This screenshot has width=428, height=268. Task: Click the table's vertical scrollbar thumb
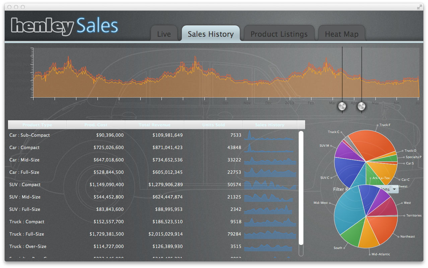click(x=301, y=187)
